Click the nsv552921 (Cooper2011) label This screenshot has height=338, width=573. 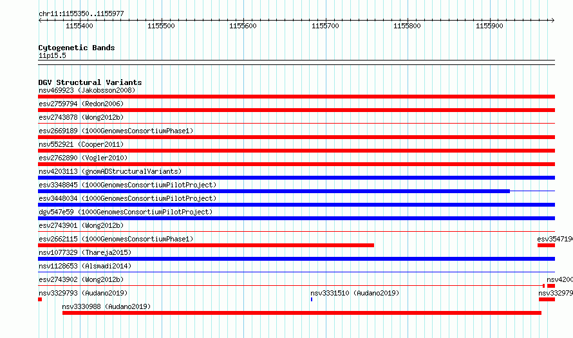pyautogui.click(x=81, y=144)
